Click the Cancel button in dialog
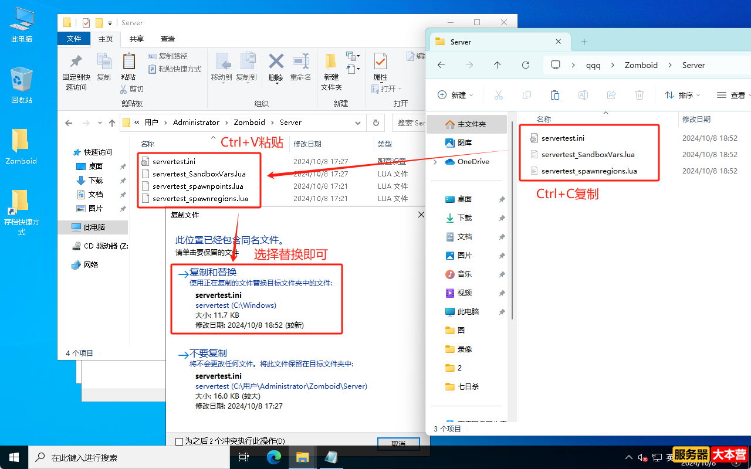 tap(398, 444)
